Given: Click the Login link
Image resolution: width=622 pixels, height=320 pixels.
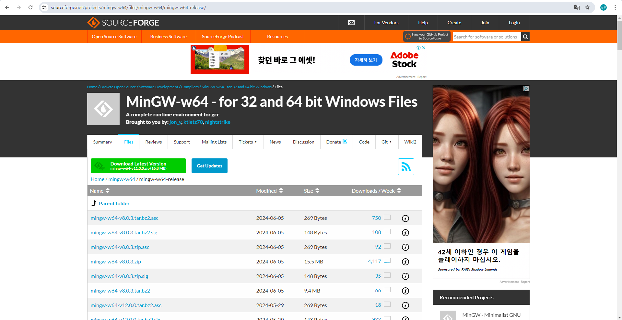Looking at the screenshot, I should [514, 23].
